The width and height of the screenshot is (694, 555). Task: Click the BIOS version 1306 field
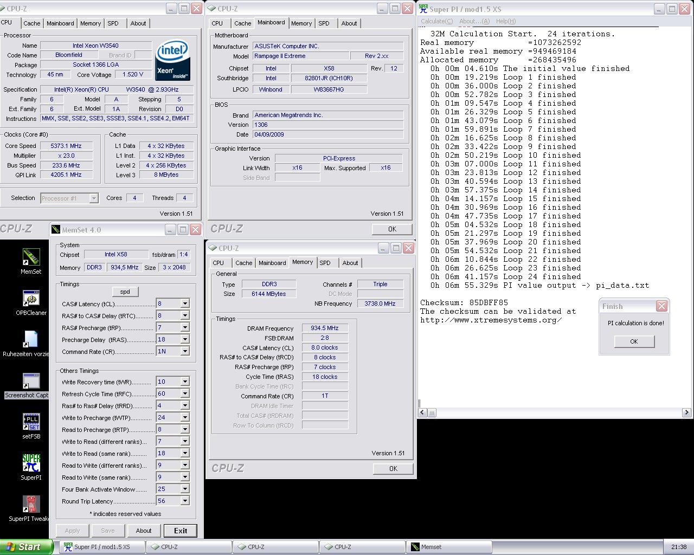click(x=328, y=125)
